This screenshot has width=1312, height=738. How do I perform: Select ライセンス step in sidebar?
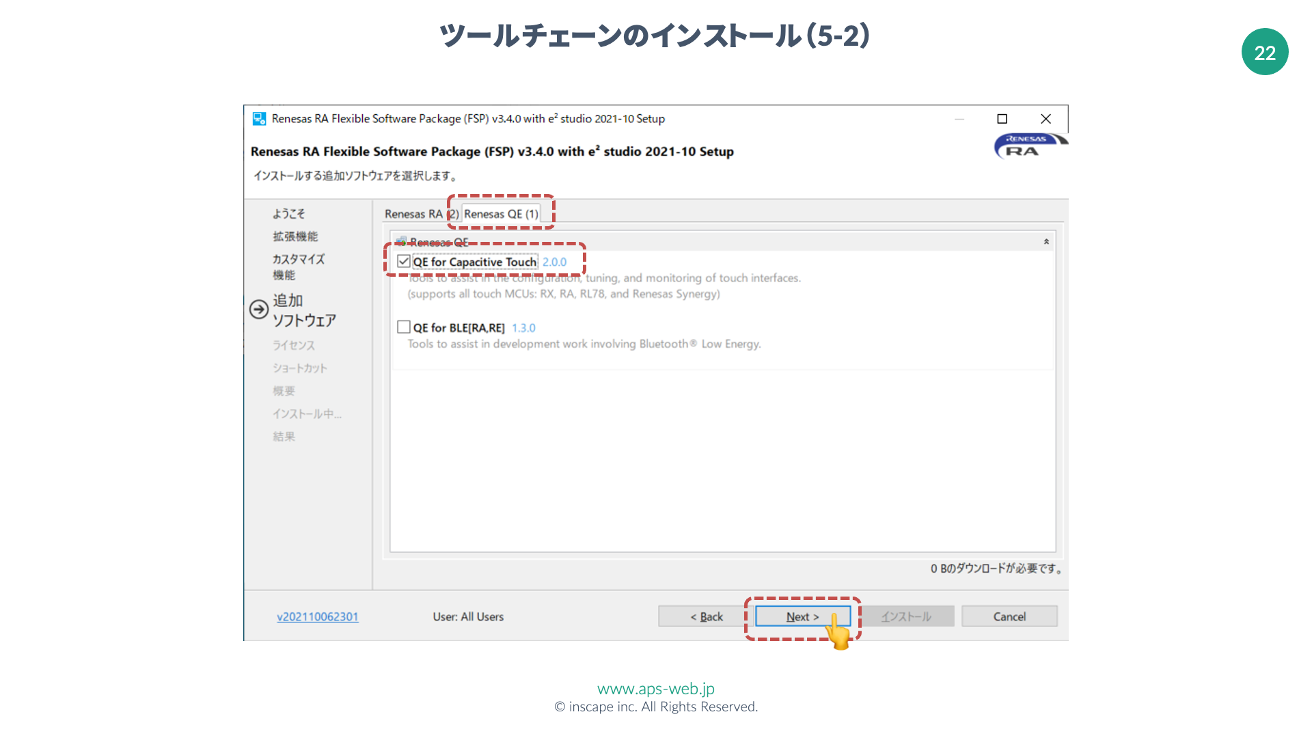point(294,345)
